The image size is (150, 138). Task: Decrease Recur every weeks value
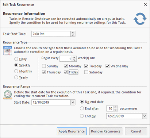74,60
